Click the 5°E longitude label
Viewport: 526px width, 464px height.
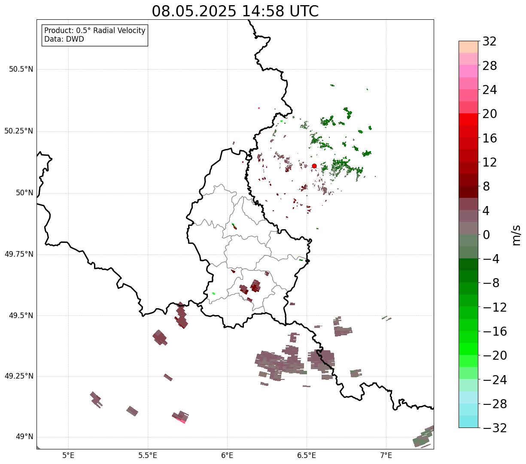coord(68,455)
